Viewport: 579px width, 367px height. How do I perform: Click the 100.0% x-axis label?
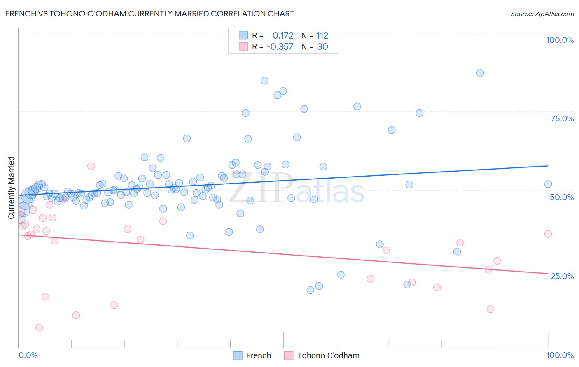(560, 355)
